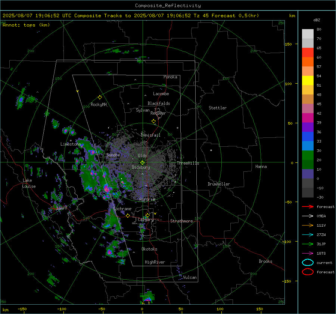Viewport: 336px width, 314px height.
Task: Click the green 31JP arrow in legend
Action: pos(308,244)
